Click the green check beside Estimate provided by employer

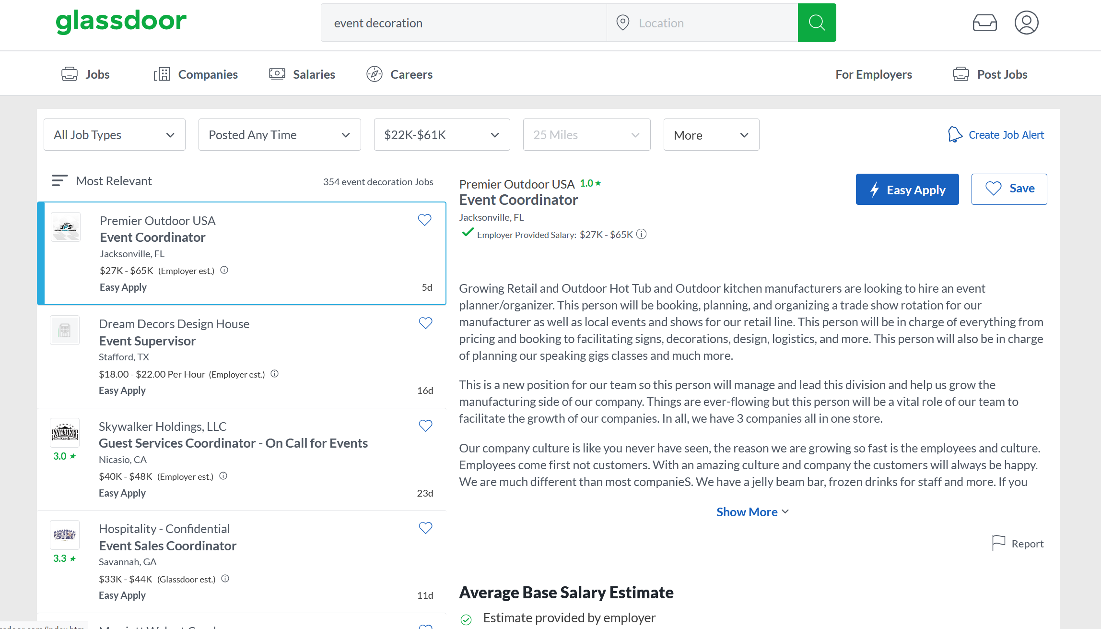pos(466,619)
